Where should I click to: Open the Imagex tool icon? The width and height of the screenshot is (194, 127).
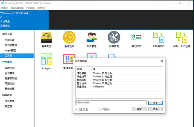[x=47, y=61]
